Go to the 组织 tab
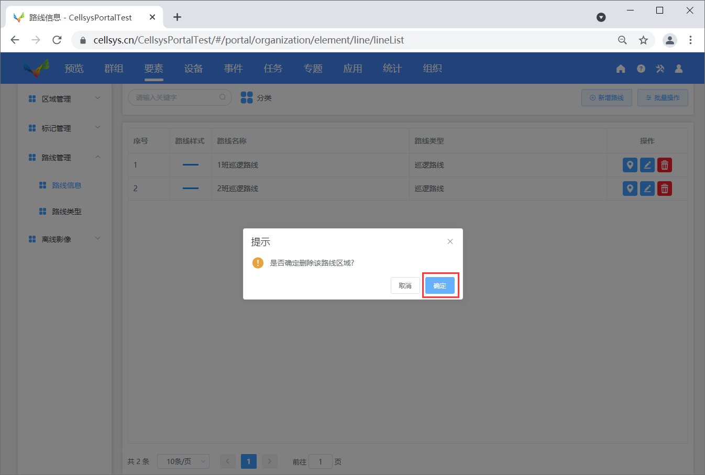Screen dimensions: 705x475 pyautogui.click(x=432, y=68)
